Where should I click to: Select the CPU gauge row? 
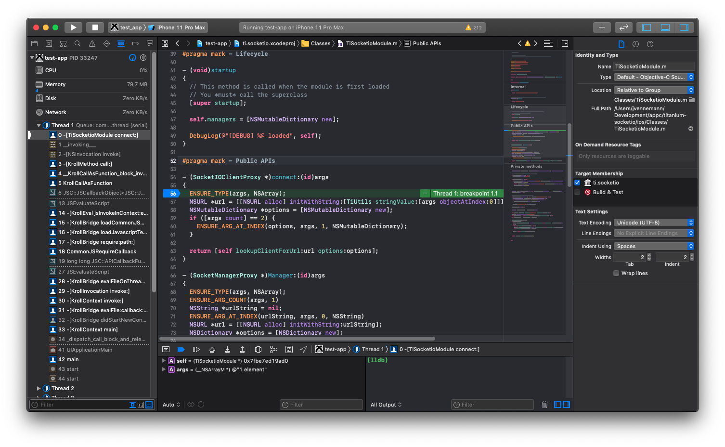pos(91,70)
